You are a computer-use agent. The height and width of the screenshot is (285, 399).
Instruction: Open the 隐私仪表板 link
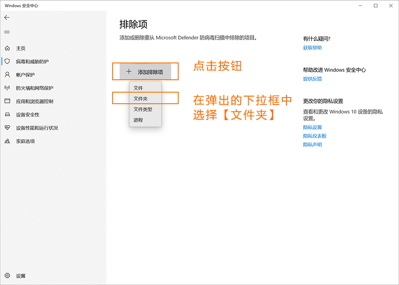tap(314, 136)
